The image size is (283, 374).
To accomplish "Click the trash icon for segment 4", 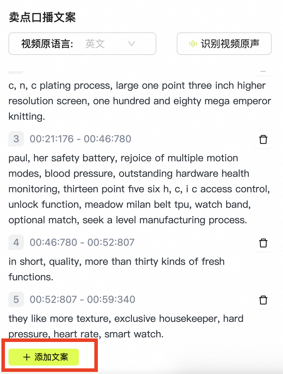I will [x=263, y=243].
